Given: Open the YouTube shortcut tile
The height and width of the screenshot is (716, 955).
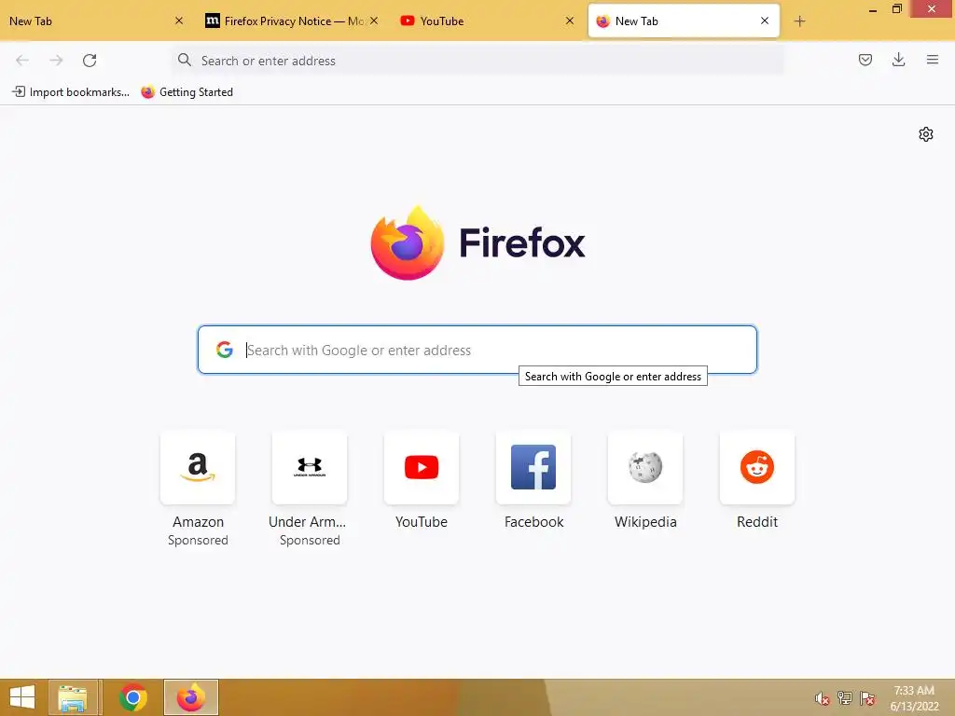Looking at the screenshot, I should (x=422, y=468).
